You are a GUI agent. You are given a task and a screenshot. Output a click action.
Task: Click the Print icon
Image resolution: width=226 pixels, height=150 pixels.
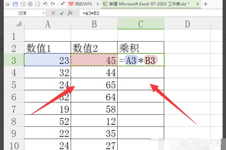(30, 4)
